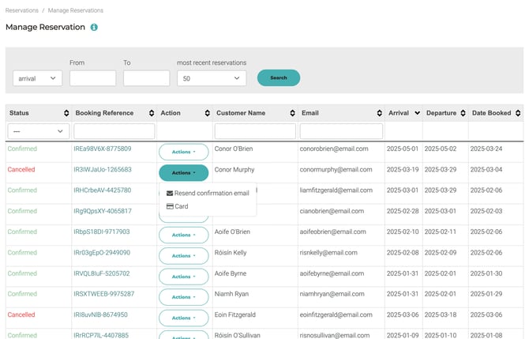The width and height of the screenshot is (529, 339).
Task: Click Cancelled status for Conor Murphy row
Action: click(21, 169)
